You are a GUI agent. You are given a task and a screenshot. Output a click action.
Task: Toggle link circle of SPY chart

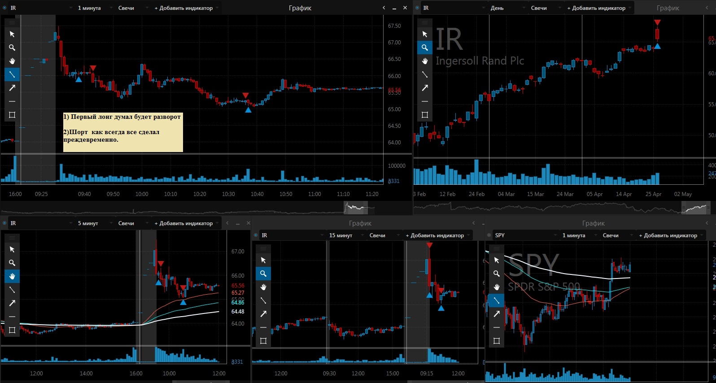[489, 235]
